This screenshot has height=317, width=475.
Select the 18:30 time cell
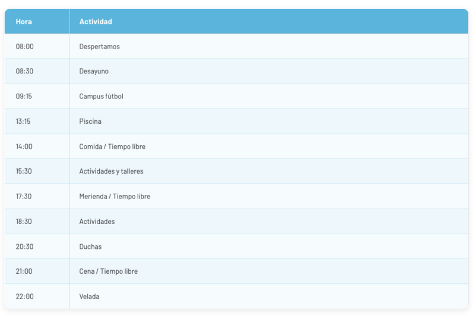coord(24,222)
